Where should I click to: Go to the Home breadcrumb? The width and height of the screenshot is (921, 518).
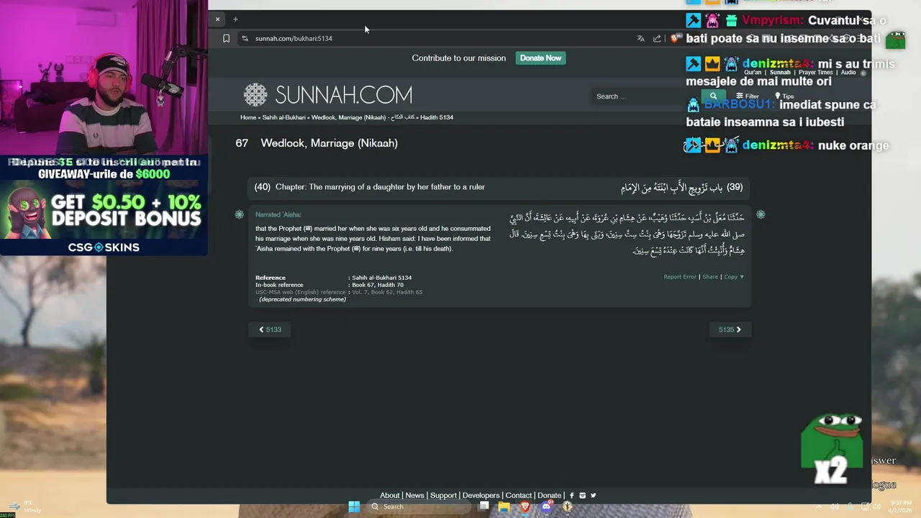tap(248, 117)
